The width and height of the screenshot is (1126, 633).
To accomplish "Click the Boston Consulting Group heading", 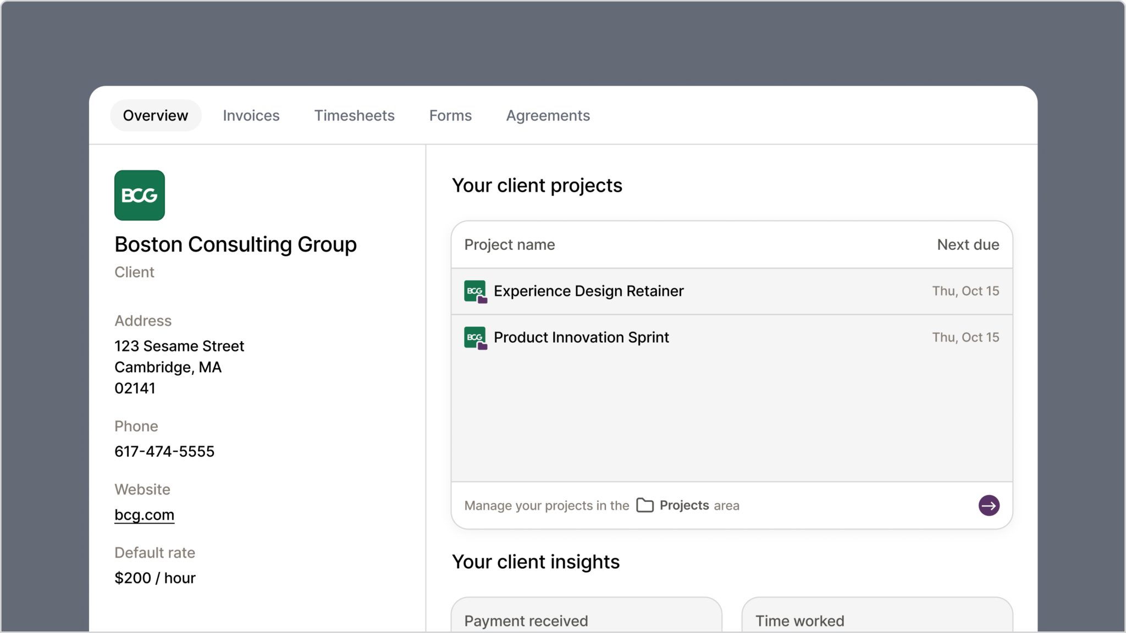I will click(x=235, y=244).
